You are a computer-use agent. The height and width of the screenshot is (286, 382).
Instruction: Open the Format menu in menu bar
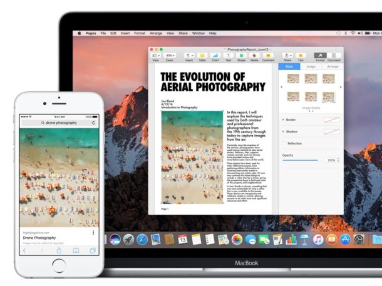tap(140, 33)
